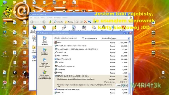
Task: Open 'Dodaj nowe programy' sidebar icon
Action: [45, 52]
